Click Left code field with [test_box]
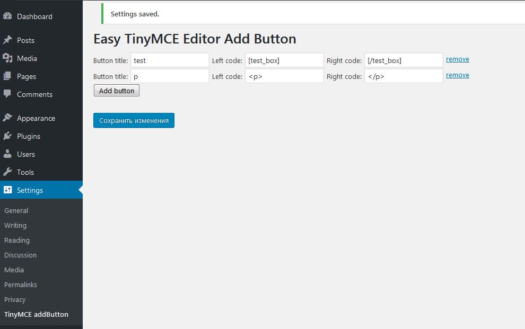 pos(284,60)
